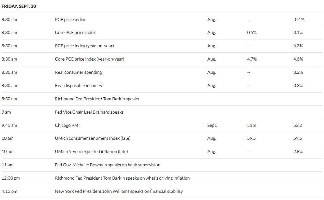Click John Williams speaks on financial stability
324x200 pixels.
[119, 191]
